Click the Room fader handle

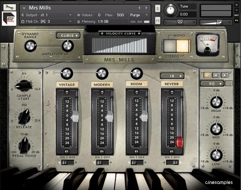click(x=143, y=117)
